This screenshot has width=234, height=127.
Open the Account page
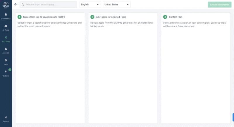tap(6, 51)
